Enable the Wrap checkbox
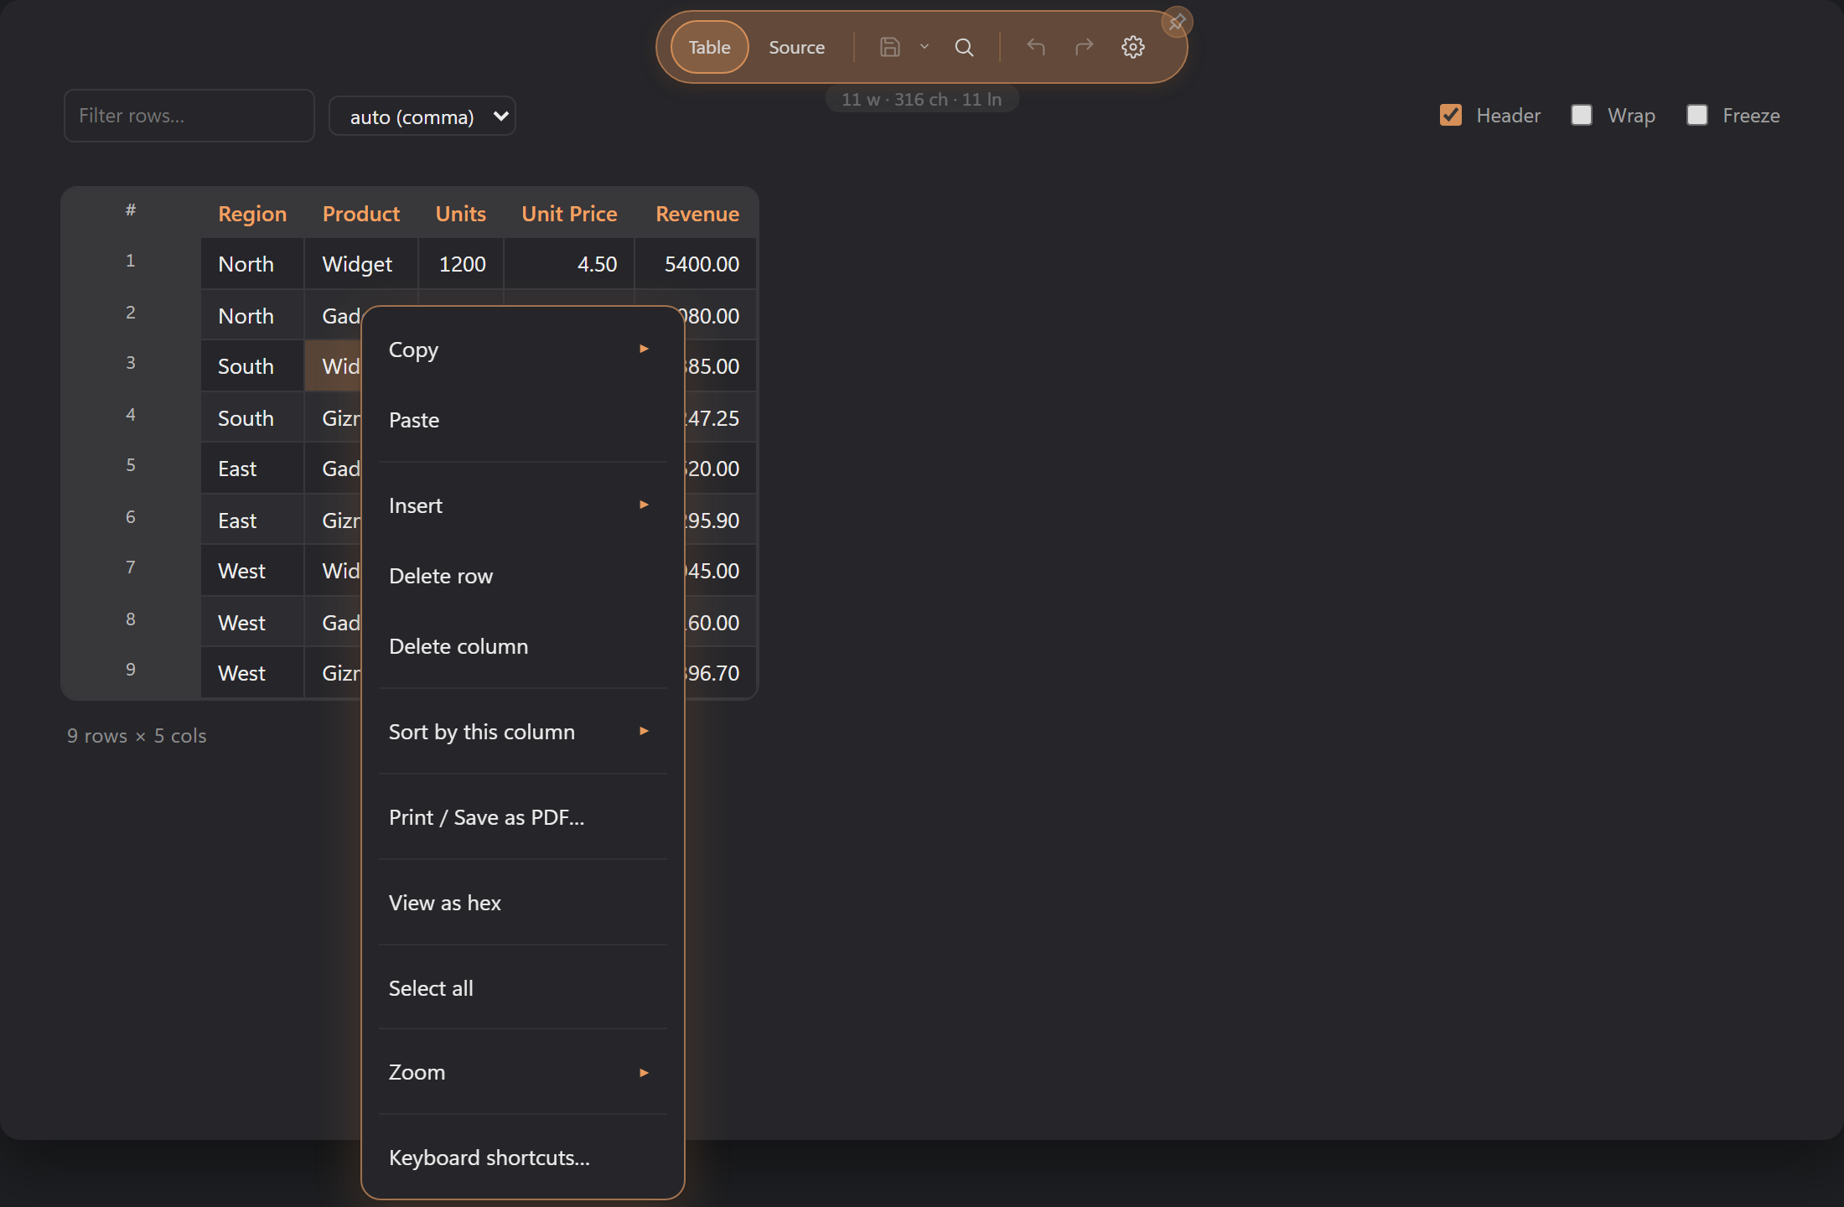 tap(1581, 115)
